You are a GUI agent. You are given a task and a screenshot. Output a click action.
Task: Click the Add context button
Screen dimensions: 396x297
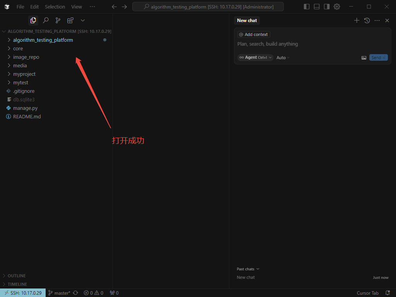pos(254,34)
